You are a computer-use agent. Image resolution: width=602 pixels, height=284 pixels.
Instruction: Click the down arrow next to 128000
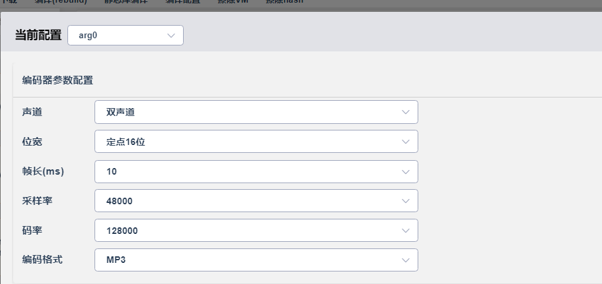pyautogui.click(x=406, y=231)
